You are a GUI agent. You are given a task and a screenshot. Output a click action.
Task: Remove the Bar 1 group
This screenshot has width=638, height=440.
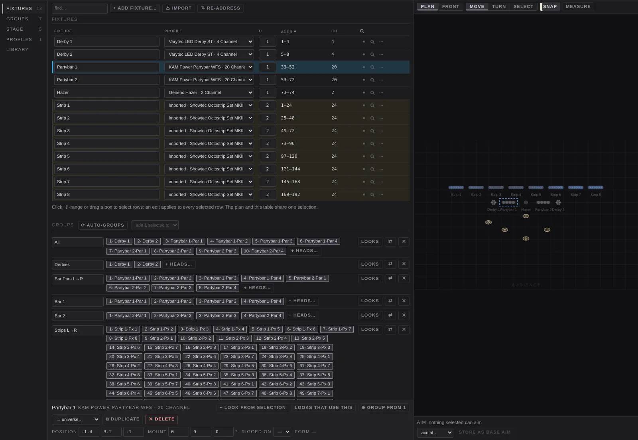point(404,301)
